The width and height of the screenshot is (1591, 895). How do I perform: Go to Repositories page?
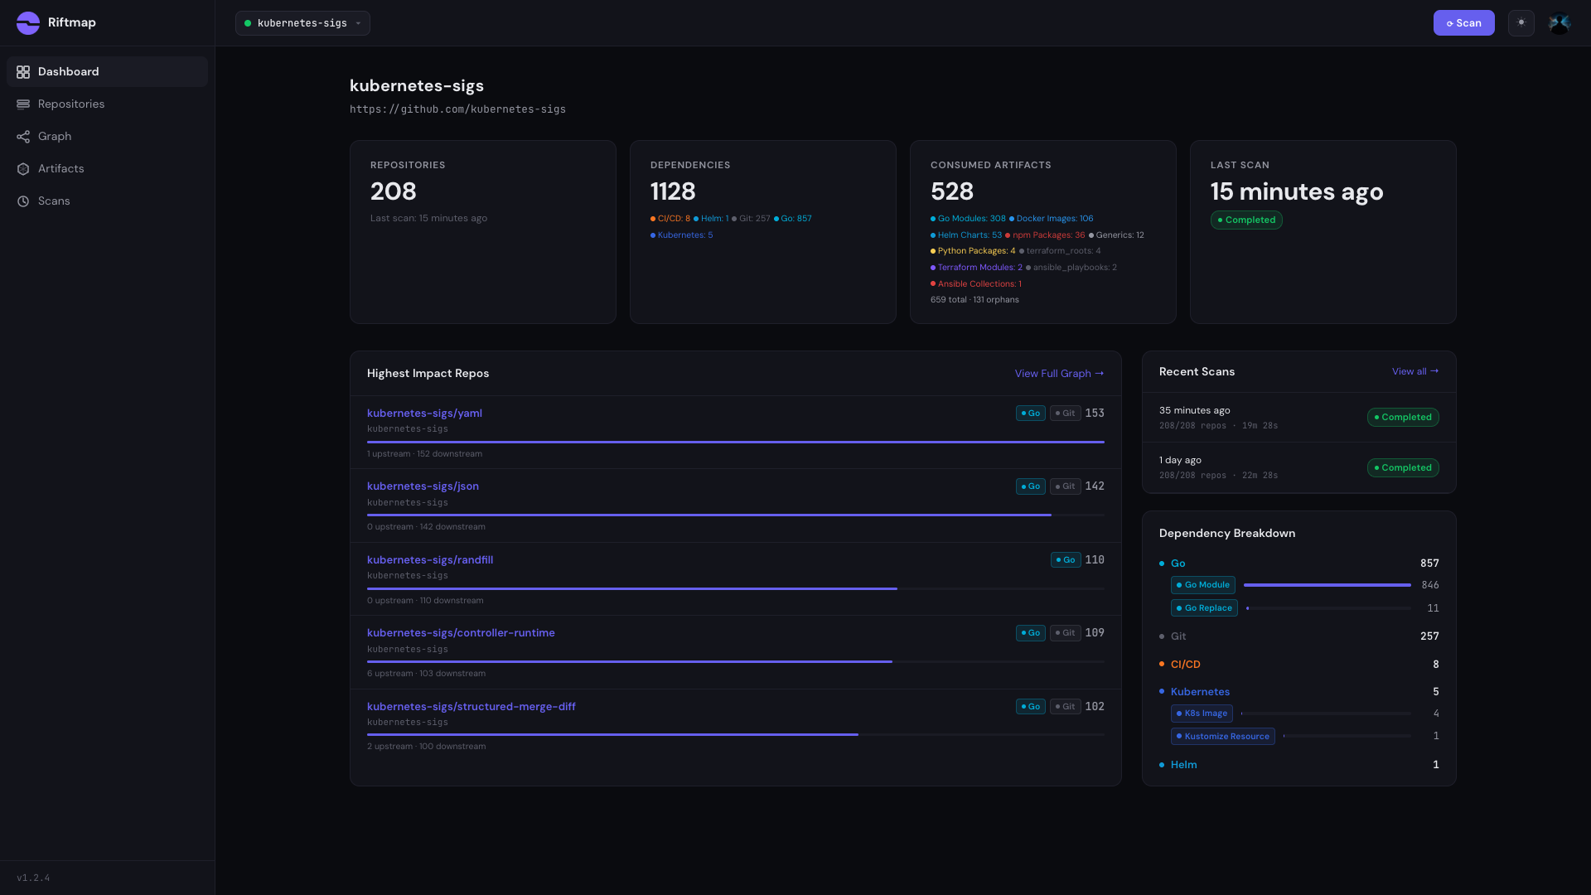[x=107, y=104]
